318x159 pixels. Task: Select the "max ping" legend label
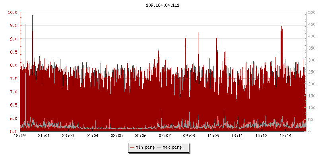coord(172,147)
